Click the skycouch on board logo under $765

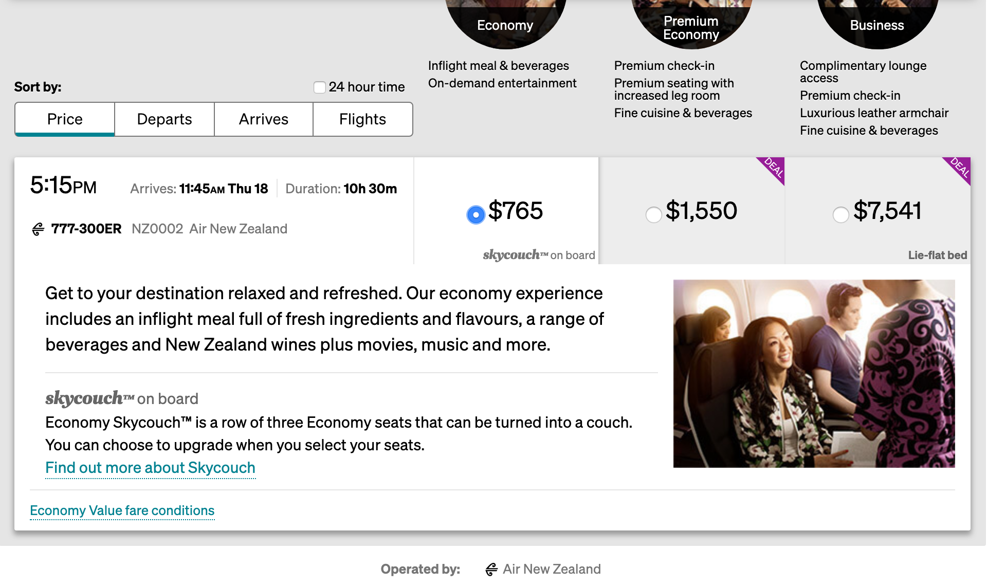538,255
